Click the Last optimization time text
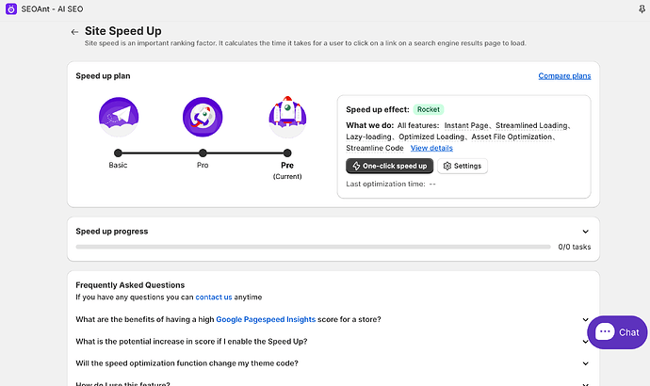This screenshot has height=386, width=650. pos(391,184)
